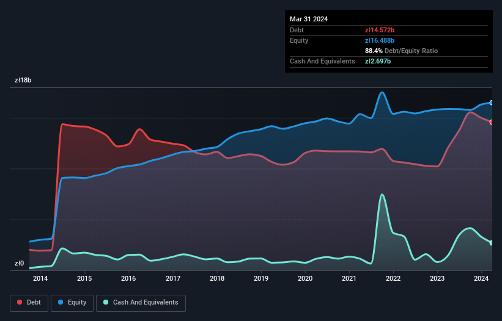Click the zł18b y-axis label
Viewport: 502px width, 321px height.
(x=23, y=80)
